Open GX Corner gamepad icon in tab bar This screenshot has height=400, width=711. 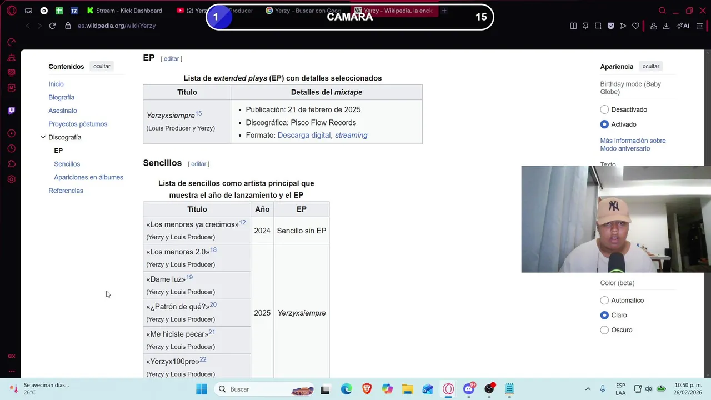click(x=28, y=11)
